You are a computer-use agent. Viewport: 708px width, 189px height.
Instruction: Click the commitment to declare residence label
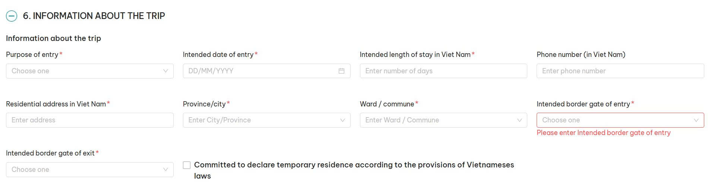click(x=354, y=165)
